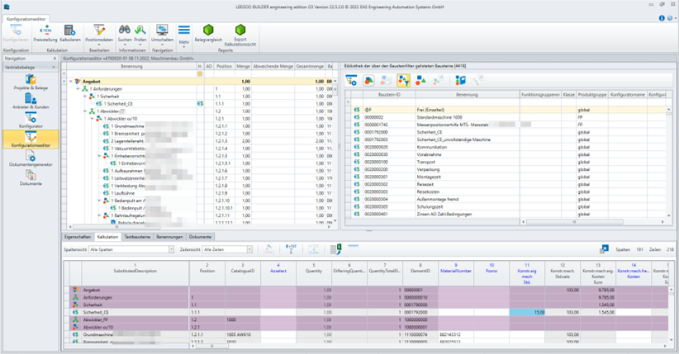Switch to the Eigenschaften tab
This screenshot has height=354, width=679.
point(77,236)
